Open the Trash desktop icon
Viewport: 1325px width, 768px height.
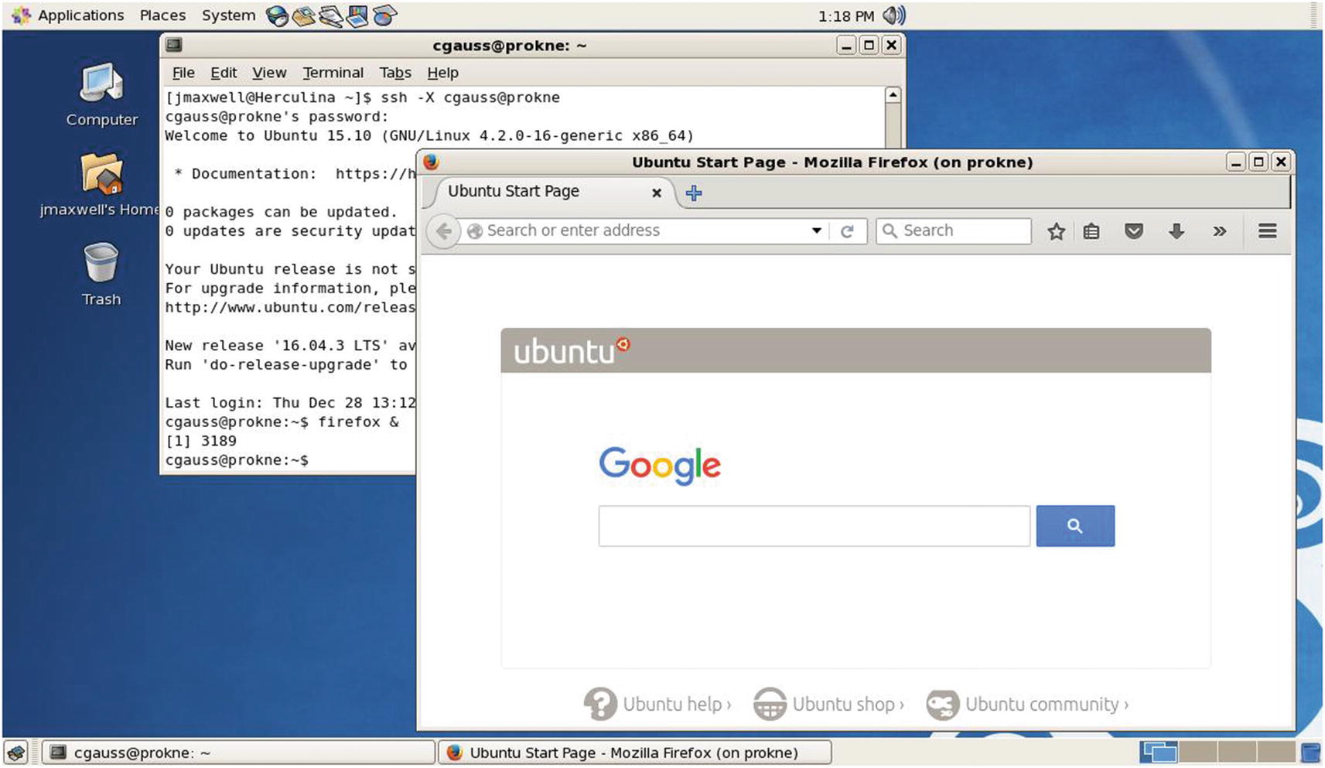[x=101, y=275]
